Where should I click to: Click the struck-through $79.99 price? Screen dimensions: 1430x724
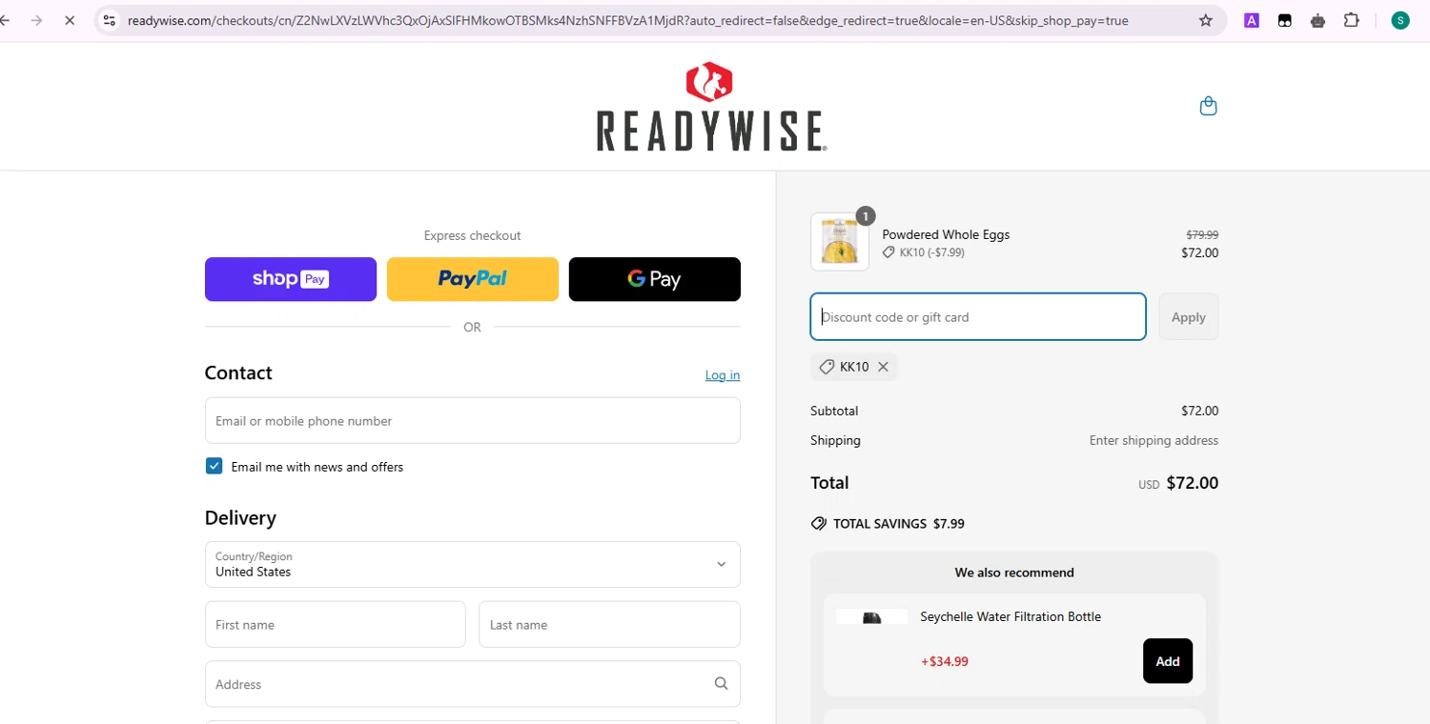(x=1202, y=234)
